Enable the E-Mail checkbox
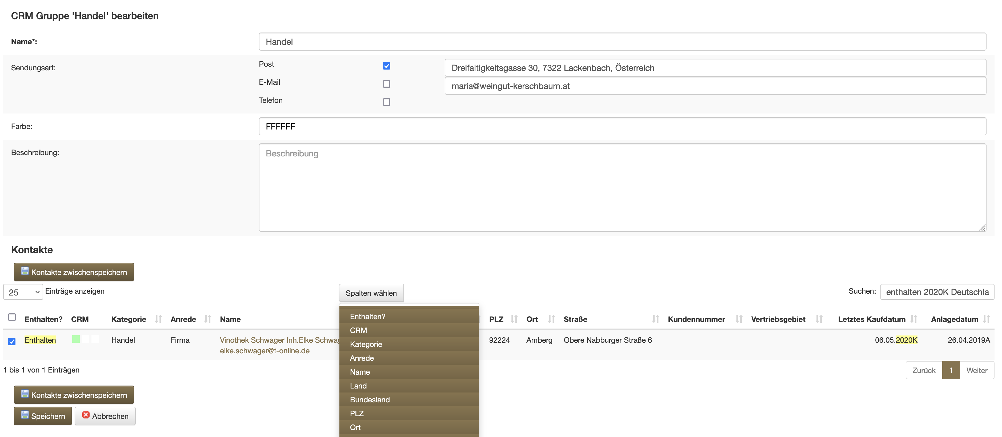This screenshot has width=1002, height=437. coord(386,84)
